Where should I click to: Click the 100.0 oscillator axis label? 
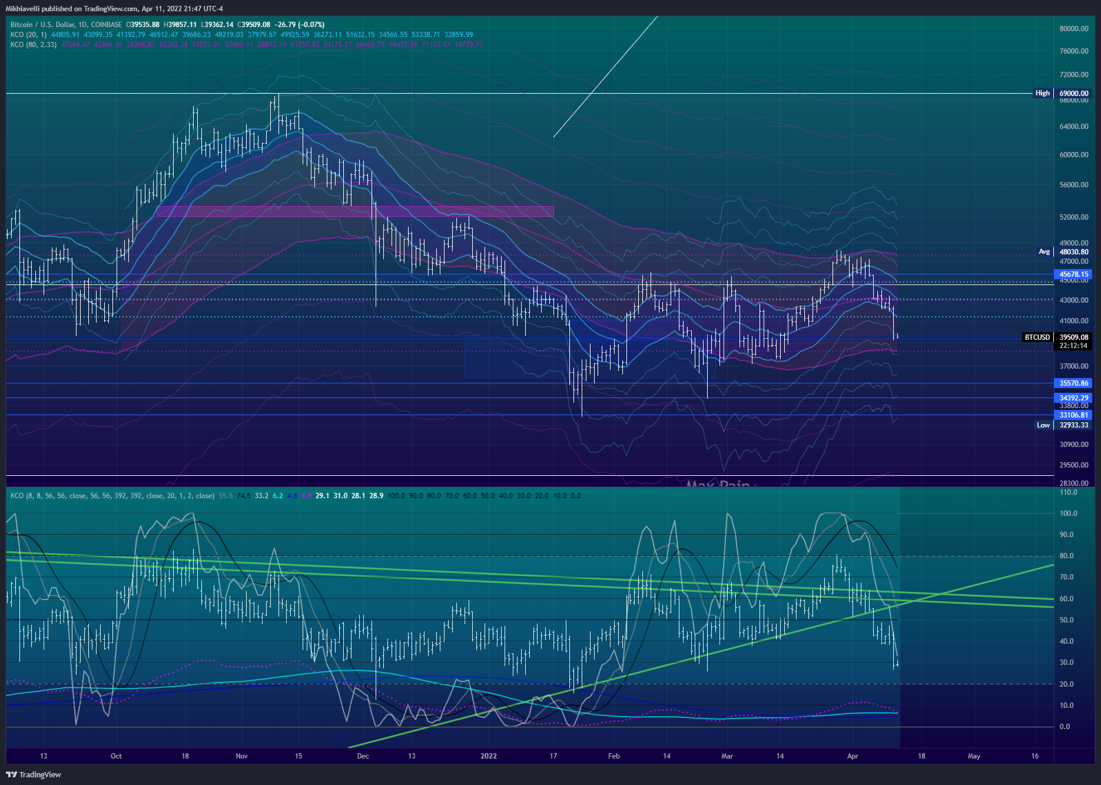click(1068, 514)
